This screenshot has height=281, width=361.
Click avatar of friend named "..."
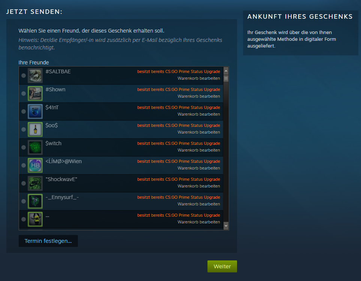tap(35, 219)
